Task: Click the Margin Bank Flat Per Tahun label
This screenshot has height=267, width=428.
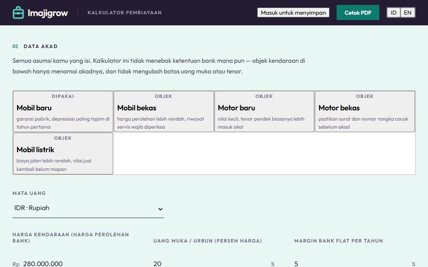Action: pos(338,241)
